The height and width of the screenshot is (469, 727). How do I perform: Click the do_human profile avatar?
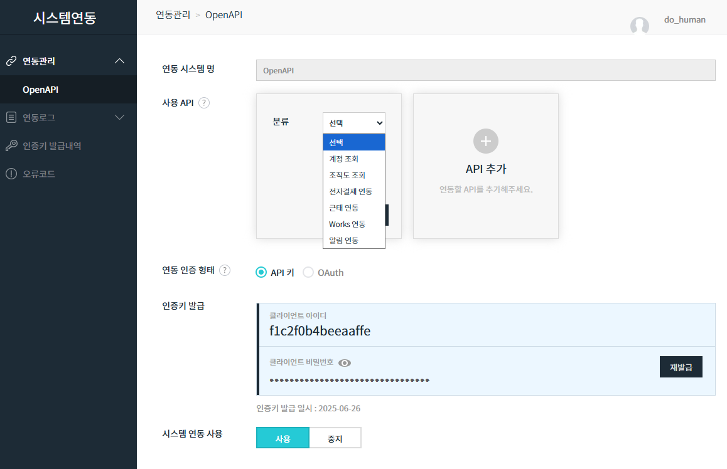[x=639, y=26]
